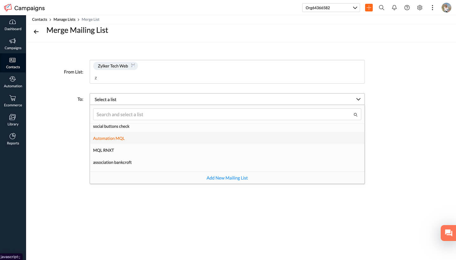Choose MQL RNXT from the list
The width and height of the screenshot is (456, 260).
pyautogui.click(x=103, y=150)
